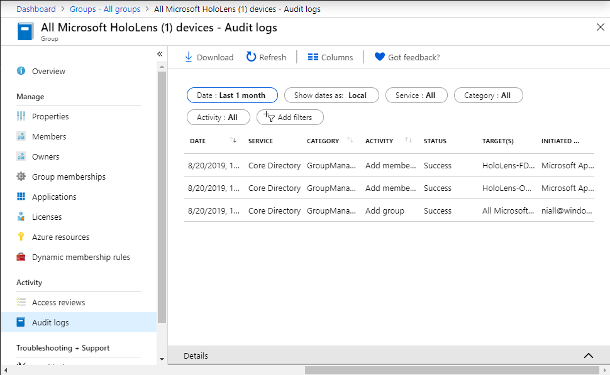
Task: Go to Owners in the sidebar
Action: pyautogui.click(x=79, y=156)
